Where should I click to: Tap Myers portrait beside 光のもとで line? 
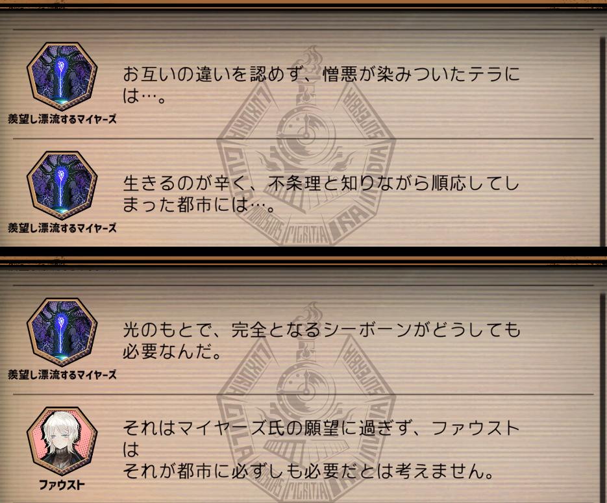(62, 332)
